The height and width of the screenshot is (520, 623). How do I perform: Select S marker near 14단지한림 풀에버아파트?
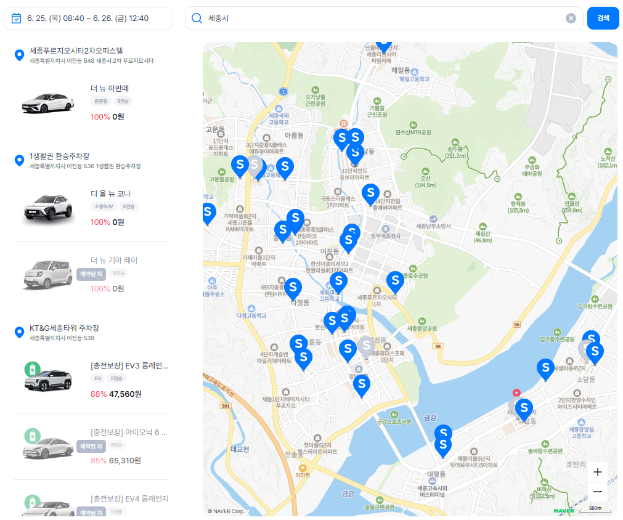(371, 194)
